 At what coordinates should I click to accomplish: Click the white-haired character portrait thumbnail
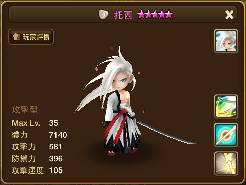[226, 41]
